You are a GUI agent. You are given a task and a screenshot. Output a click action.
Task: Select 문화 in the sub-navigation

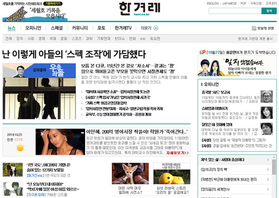point(64,39)
